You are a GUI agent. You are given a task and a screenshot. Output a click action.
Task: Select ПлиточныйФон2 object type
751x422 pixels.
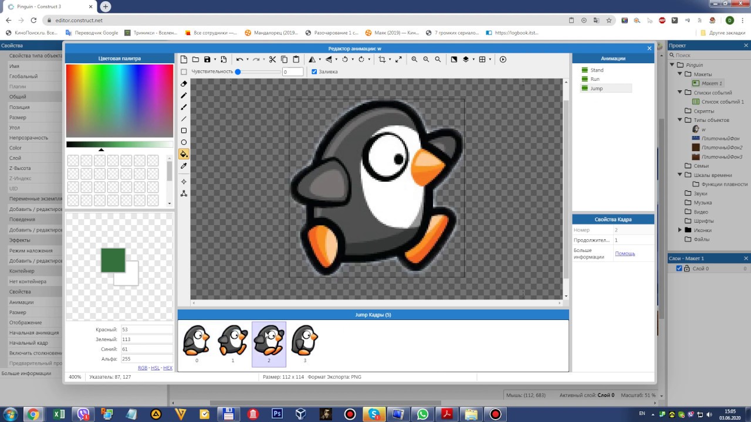722,148
